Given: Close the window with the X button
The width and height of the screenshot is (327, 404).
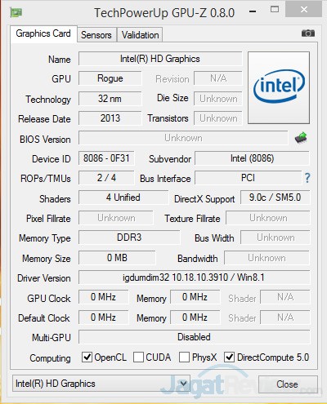Looking at the screenshot, I should pyautogui.click(x=303, y=10).
